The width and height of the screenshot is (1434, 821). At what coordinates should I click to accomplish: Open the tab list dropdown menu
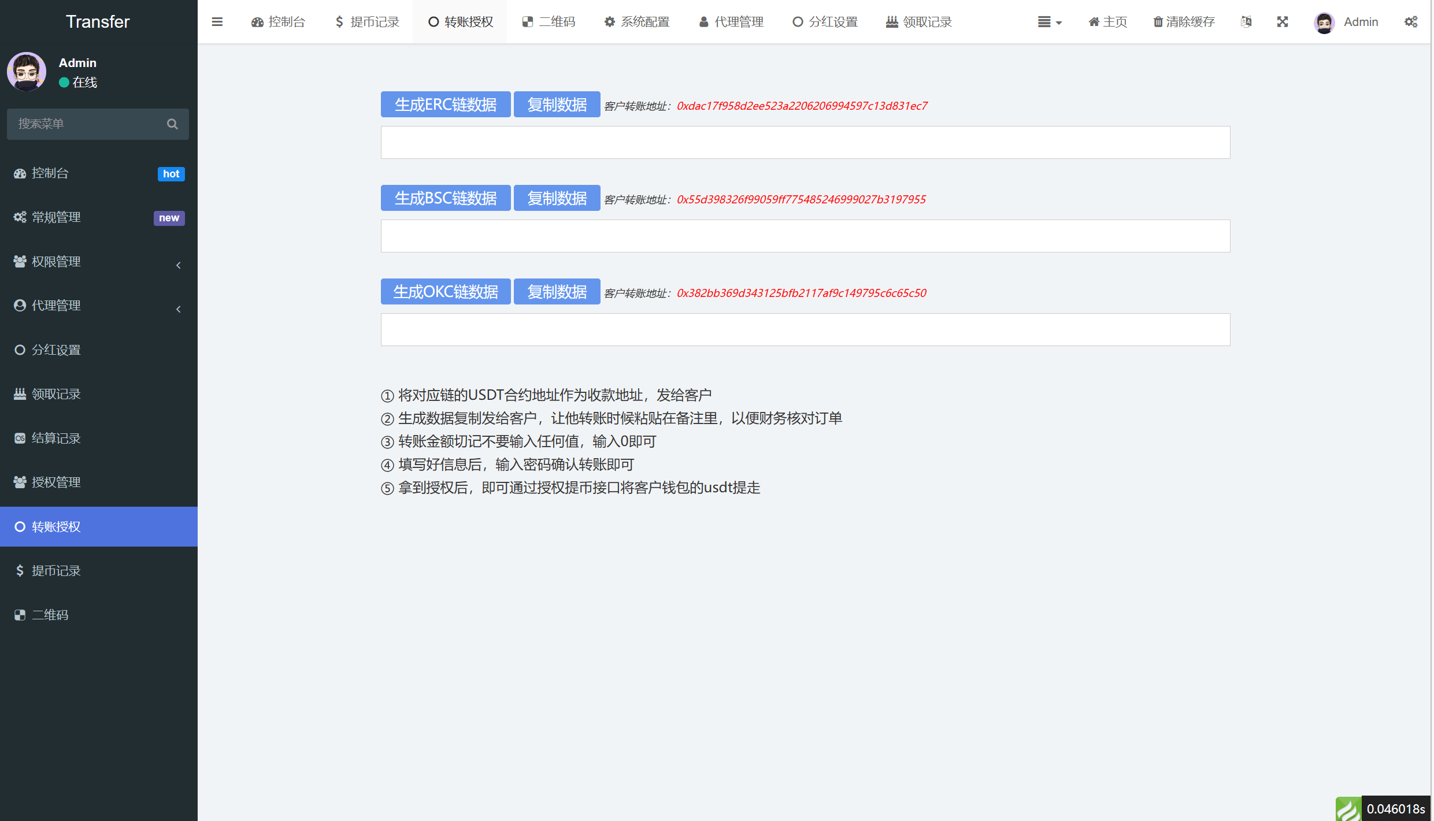(1050, 22)
